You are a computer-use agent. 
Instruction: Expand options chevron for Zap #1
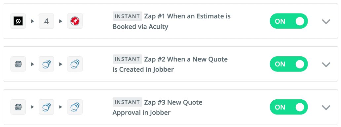326,21
